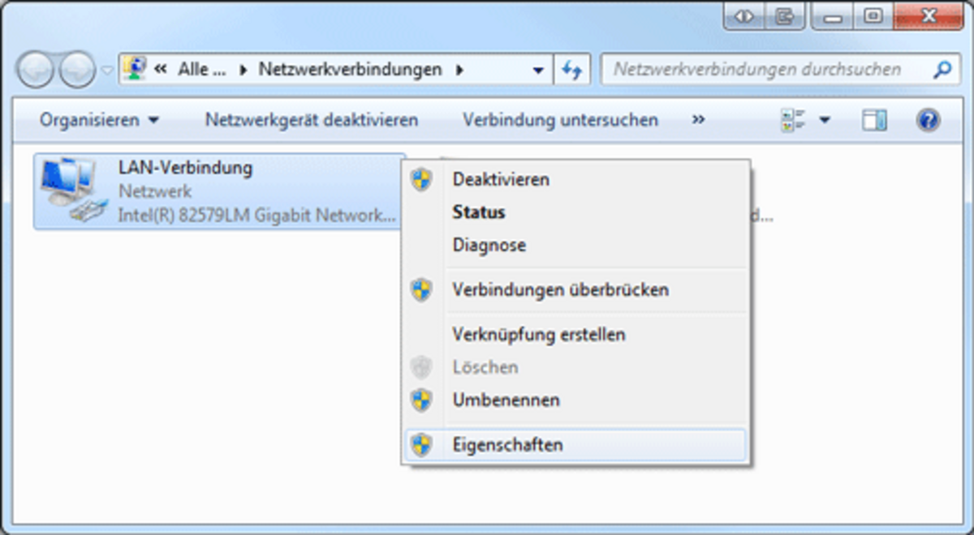
Task: Show hidden toolbar commands via double chevron
Action: (x=698, y=120)
